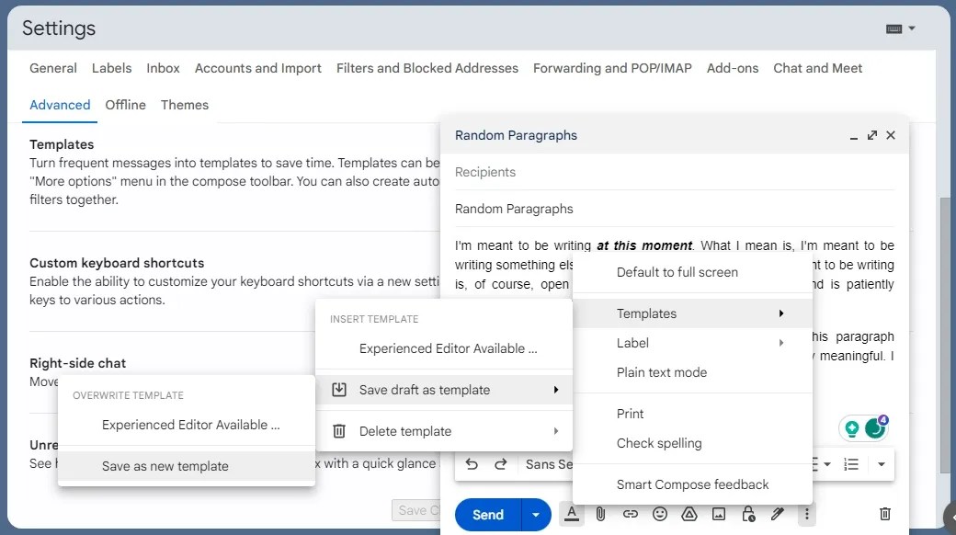Expand the Delete template submenu
The height and width of the screenshot is (535, 956).
point(444,431)
